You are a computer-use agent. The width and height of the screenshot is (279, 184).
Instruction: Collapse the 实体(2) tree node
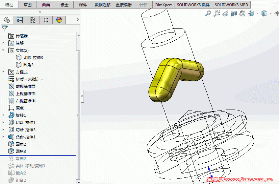[x=3, y=50]
